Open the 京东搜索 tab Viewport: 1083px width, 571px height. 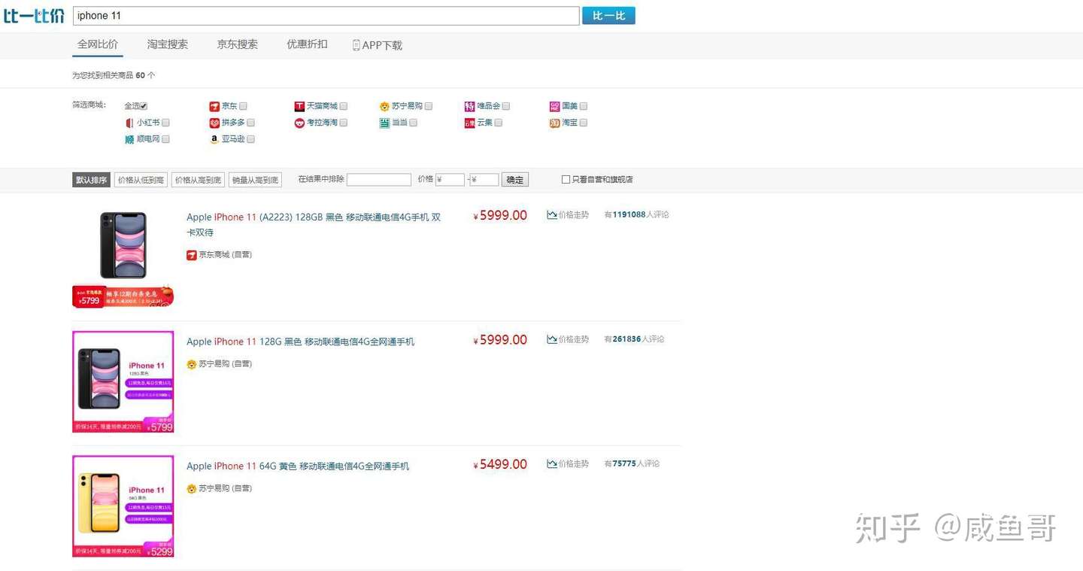pos(238,44)
